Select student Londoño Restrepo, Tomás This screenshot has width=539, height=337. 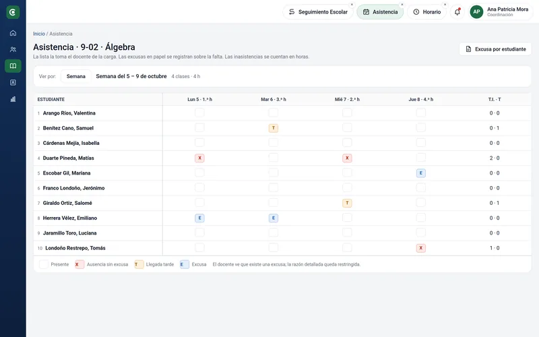(75, 248)
